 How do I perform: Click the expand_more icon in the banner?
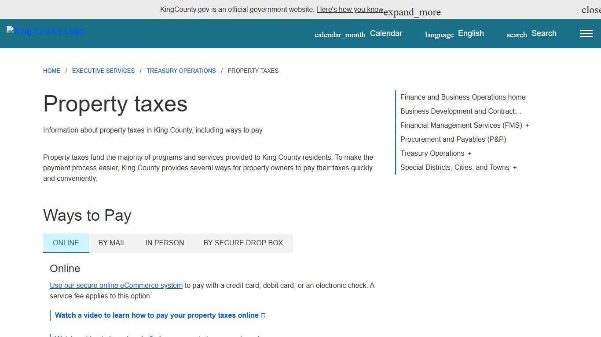(412, 11)
